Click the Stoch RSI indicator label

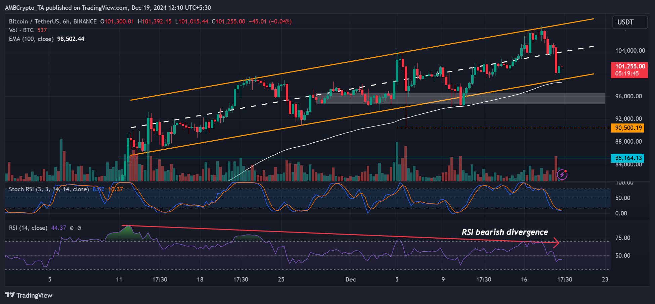49,189
